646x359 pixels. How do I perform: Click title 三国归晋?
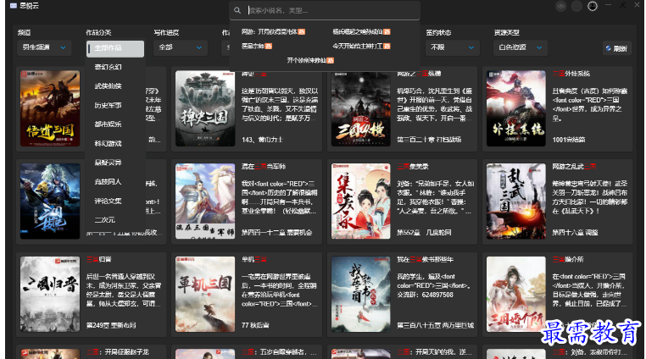click(99, 259)
